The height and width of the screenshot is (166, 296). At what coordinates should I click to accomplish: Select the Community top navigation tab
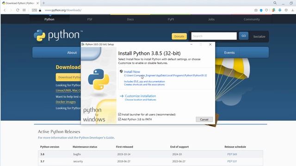click(252, 19)
